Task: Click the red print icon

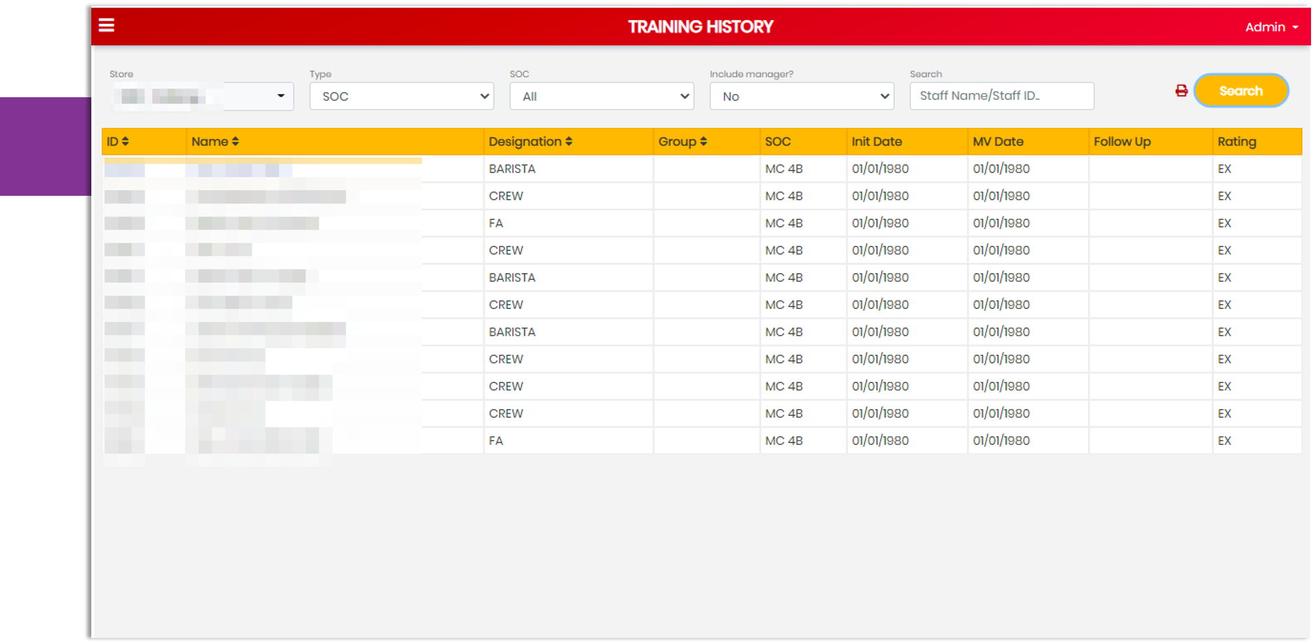Action: 1181,91
